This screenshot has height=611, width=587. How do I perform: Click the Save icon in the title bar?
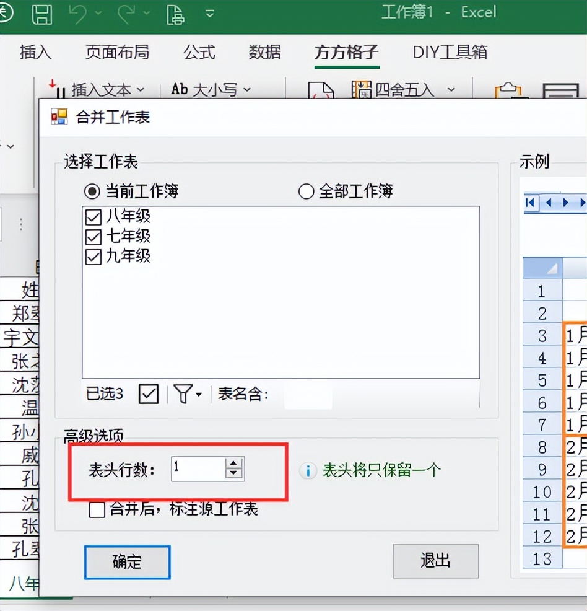(41, 14)
